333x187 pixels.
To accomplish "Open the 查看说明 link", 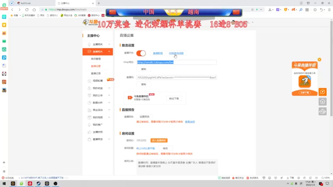I will point(190,122).
